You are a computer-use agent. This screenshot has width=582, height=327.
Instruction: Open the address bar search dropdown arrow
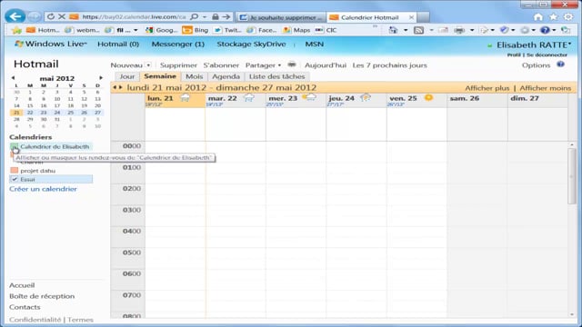tap(204, 16)
